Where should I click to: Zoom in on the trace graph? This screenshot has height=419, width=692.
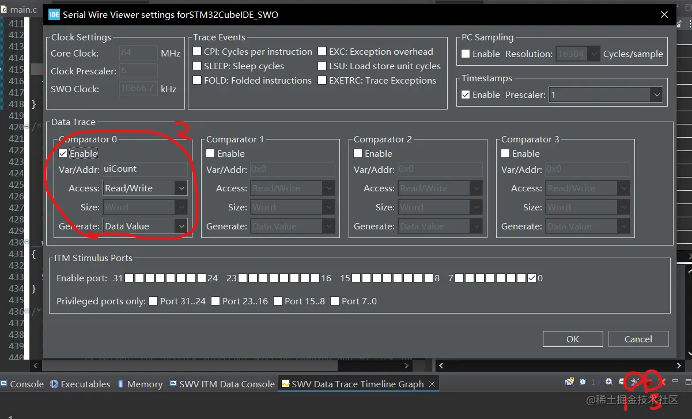[x=609, y=382]
